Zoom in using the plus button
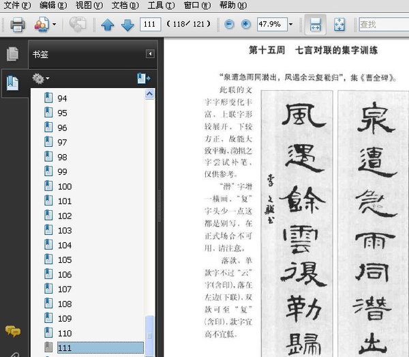 coord(245,25)
